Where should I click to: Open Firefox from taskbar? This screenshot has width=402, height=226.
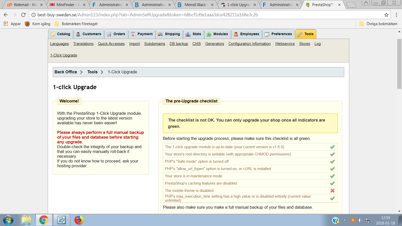pyautogui.click(x=79, y=220)
